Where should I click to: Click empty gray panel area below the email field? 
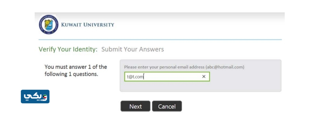pos(200,86)
